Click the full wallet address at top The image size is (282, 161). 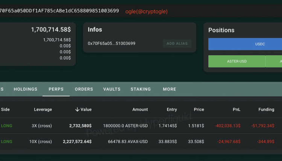(59, 11)
